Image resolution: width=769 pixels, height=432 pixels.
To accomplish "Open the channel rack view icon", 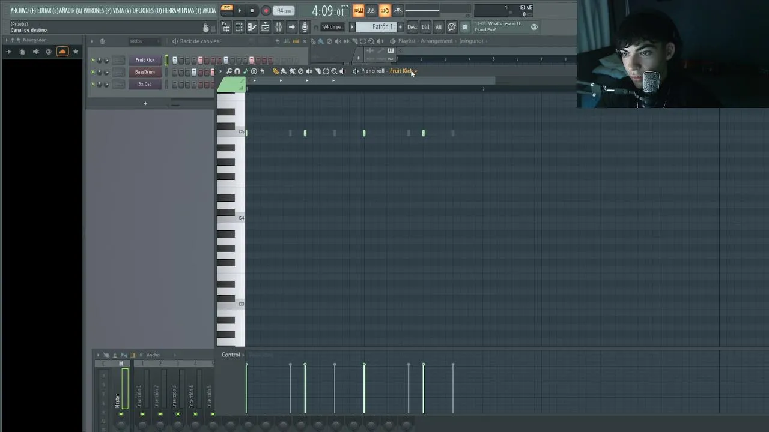I will (239, 27).
